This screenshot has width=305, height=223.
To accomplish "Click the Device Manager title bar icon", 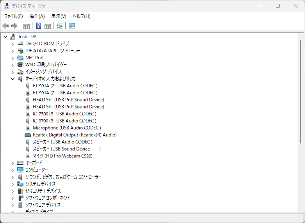I will click(x=6, y=6).
